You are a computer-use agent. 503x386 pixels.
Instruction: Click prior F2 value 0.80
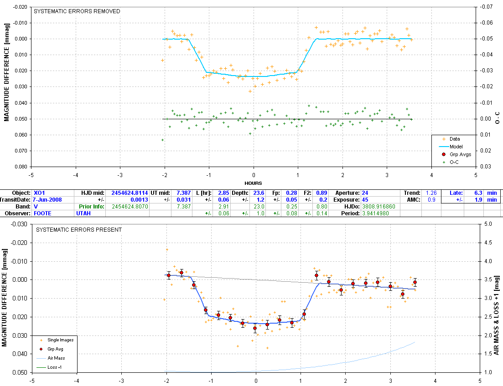322,207
